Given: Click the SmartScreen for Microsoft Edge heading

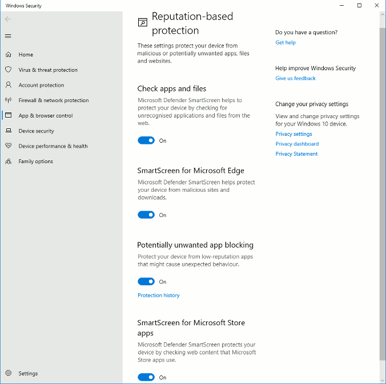Looking at the screenshot, I should click(191, 171).
